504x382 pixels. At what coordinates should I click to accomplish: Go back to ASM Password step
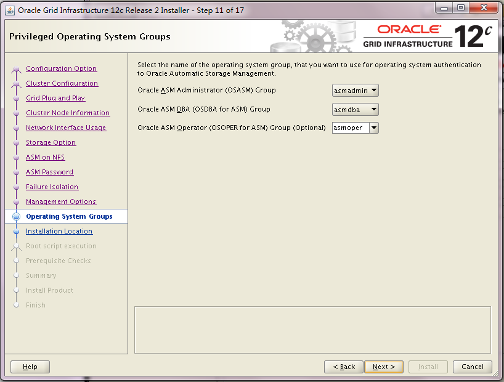pos(49,172)
